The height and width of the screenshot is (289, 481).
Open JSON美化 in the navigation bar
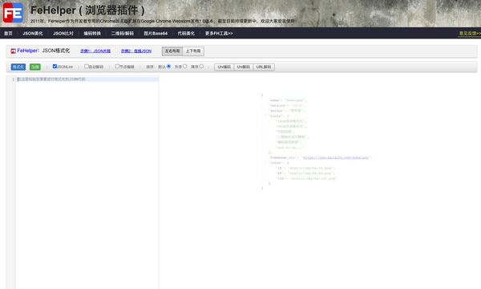[x=33, y=33]
